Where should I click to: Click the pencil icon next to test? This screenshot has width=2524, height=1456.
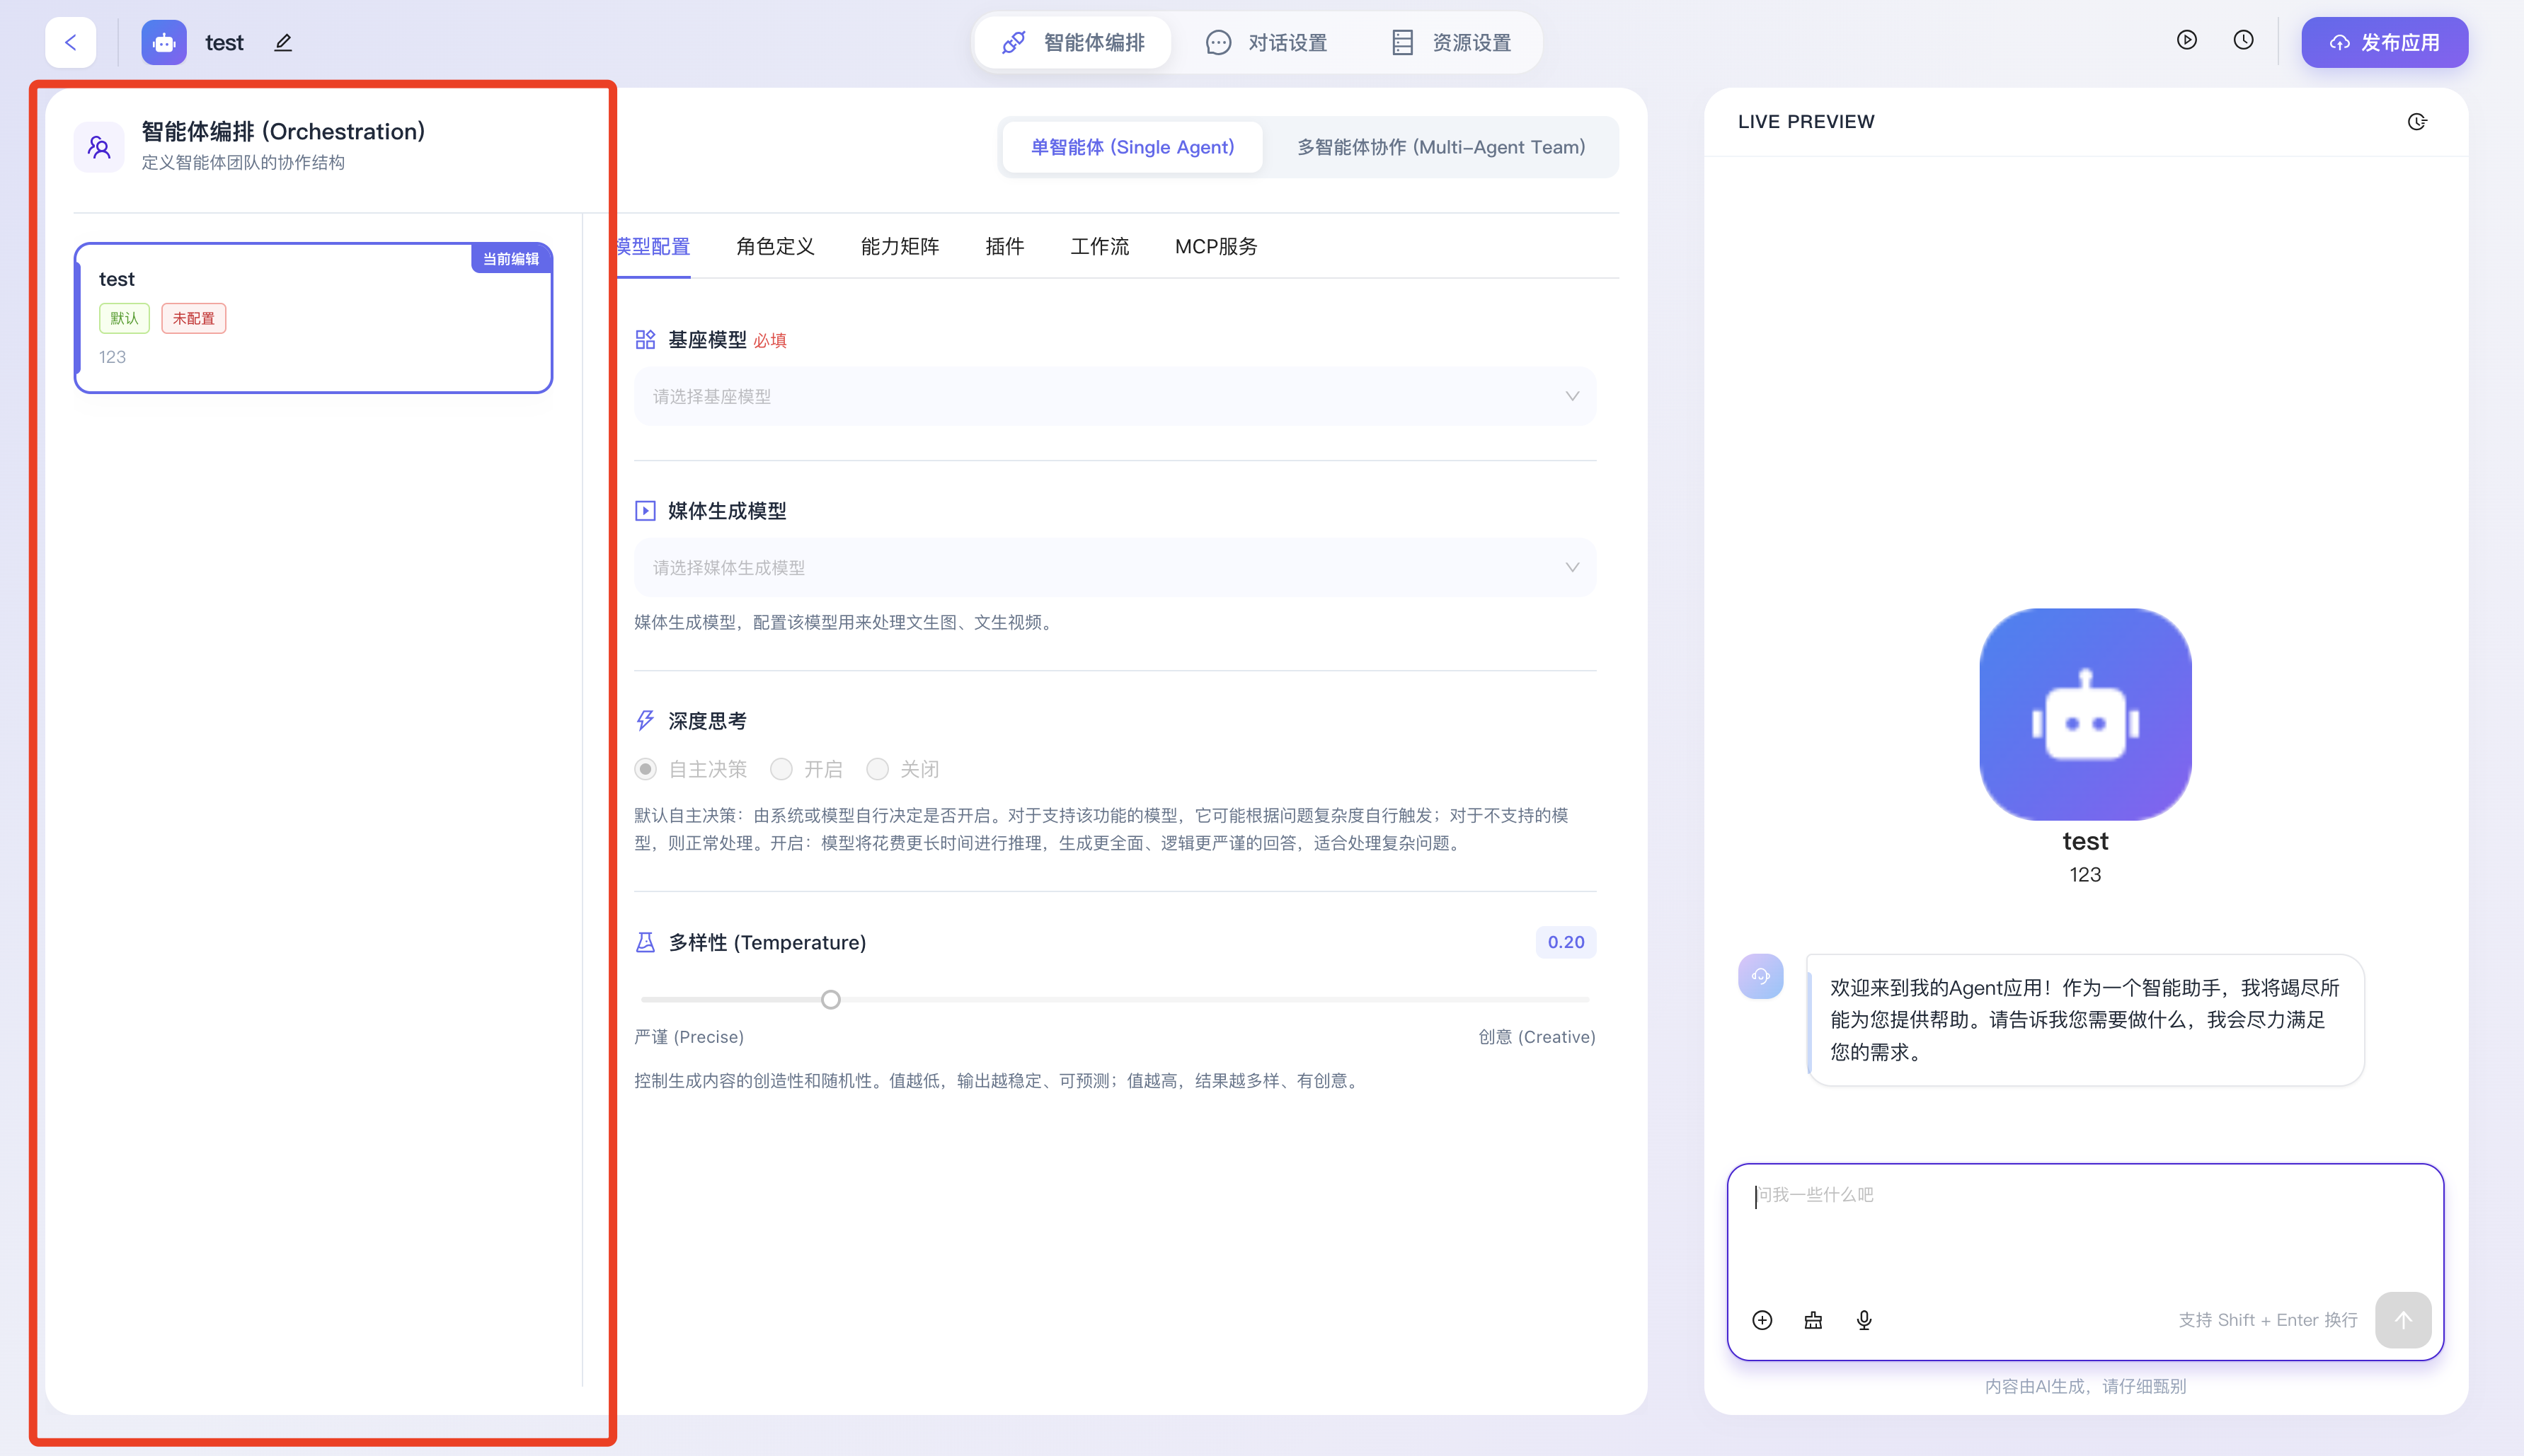(283, 43)
